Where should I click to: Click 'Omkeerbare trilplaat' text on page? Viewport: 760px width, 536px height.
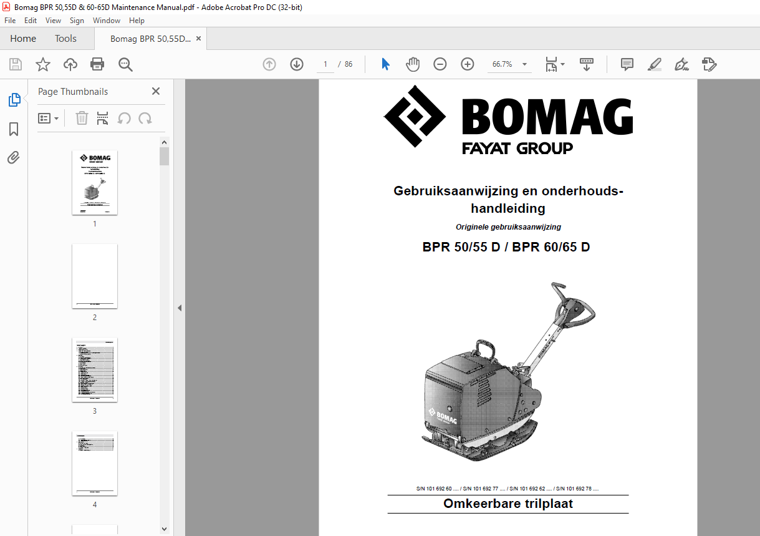point(508,504)
